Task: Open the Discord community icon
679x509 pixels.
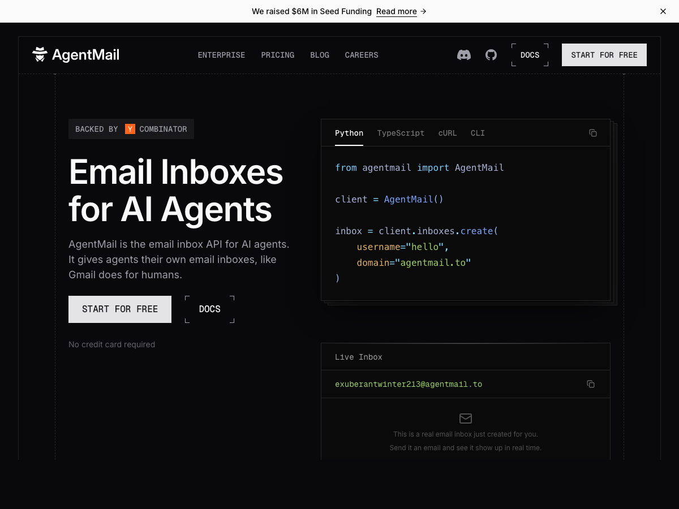Action: tap(464, 55)
